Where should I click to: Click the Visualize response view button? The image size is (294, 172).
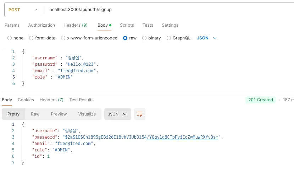click(87, 114)
